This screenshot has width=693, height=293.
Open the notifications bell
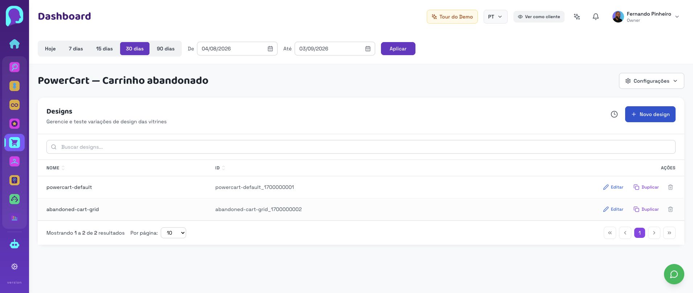tap(596, 17)
